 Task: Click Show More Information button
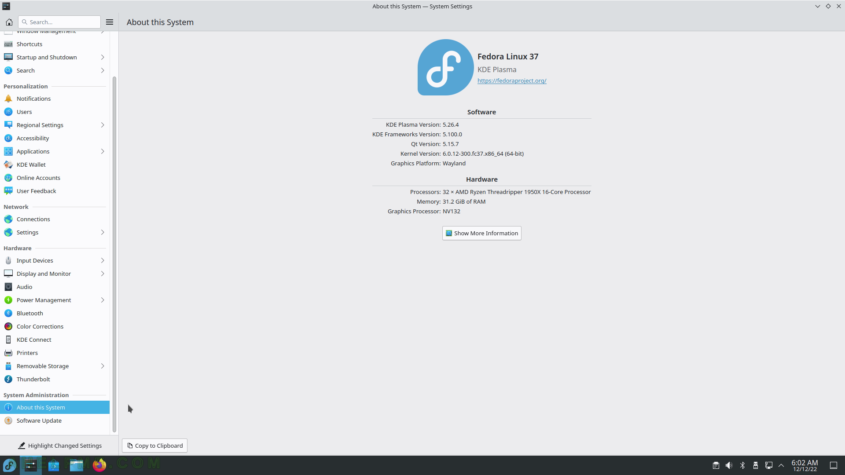(481, 233)
